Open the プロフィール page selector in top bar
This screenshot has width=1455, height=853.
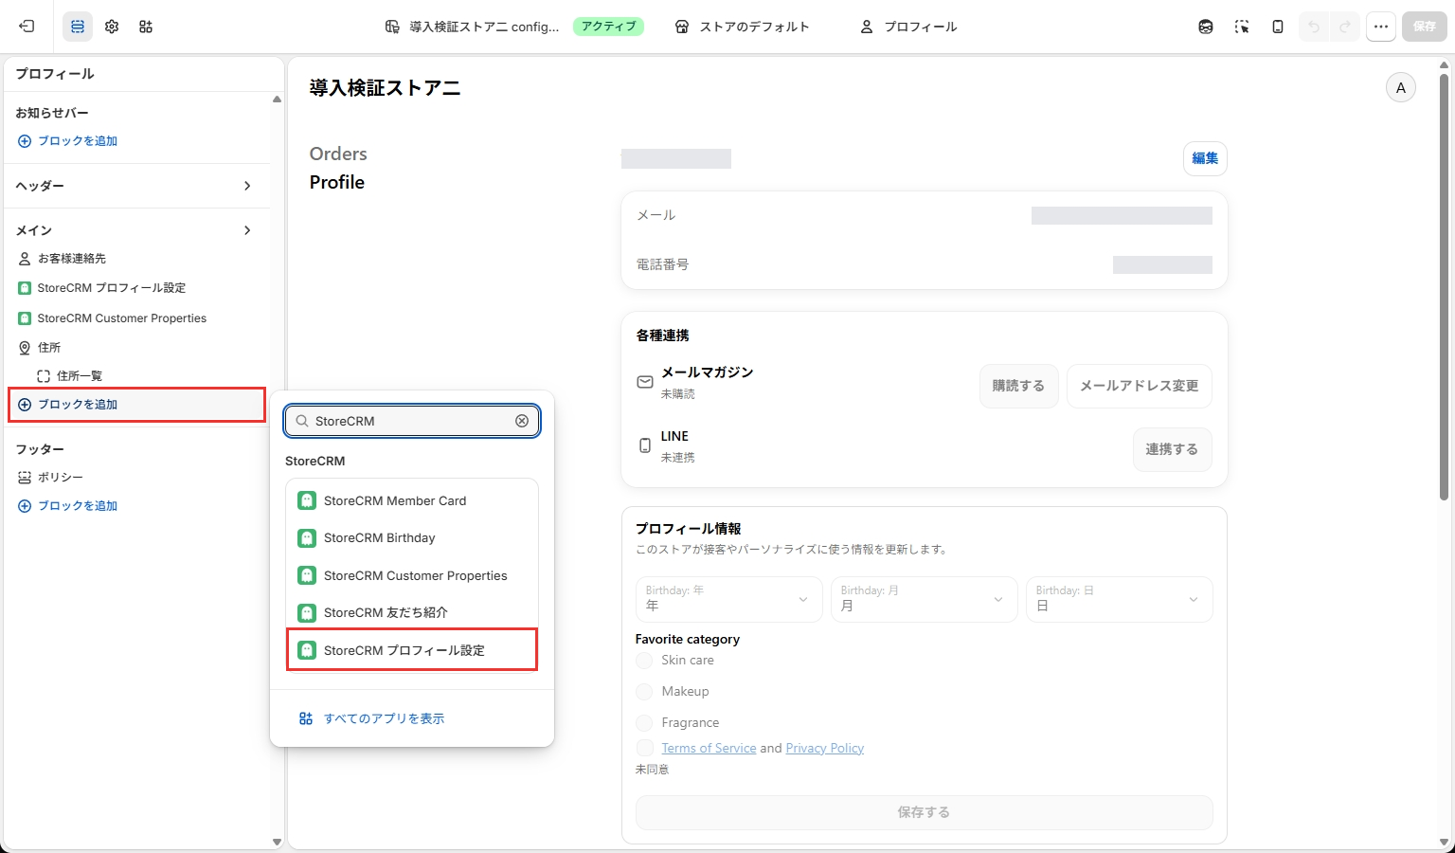(908, 27)
